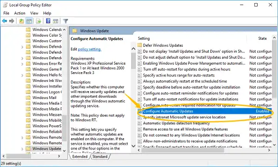Toggle the Show/Hide console tree icon
Image resolution: width=278 pixels, height=167 pixels.
[x=29, y=21]
